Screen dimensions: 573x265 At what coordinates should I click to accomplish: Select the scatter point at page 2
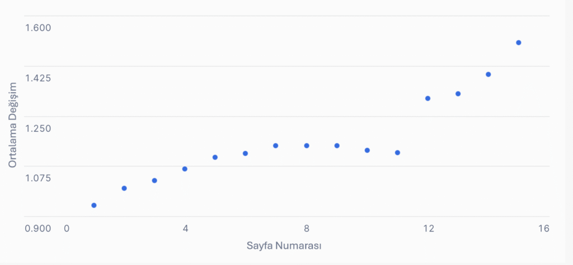pos(124,188)
